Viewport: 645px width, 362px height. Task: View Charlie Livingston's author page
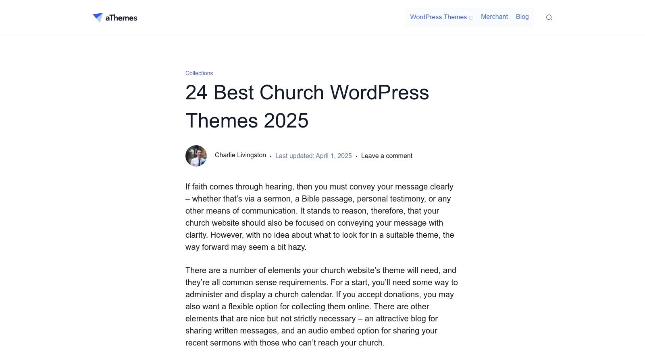(240, 155)
